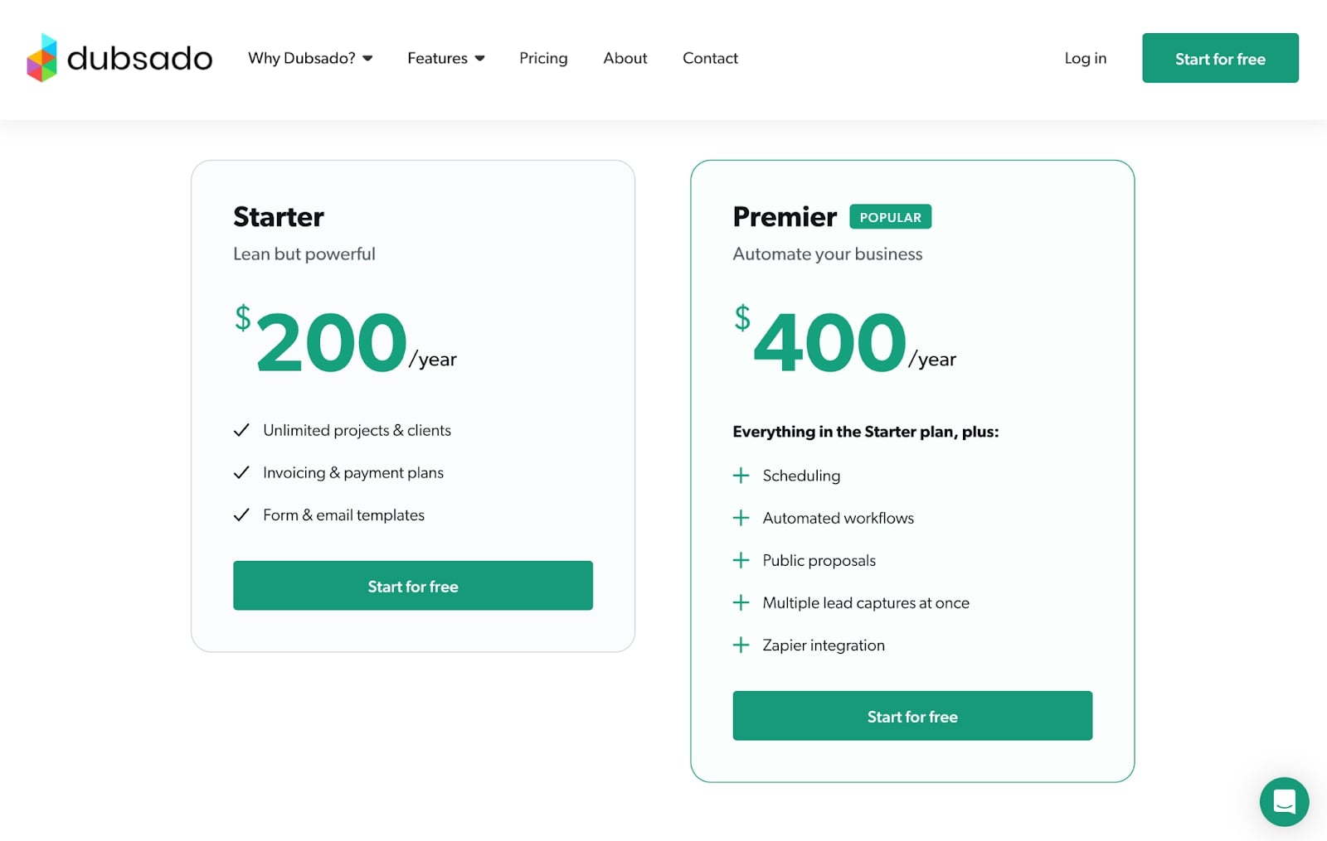Viewport: 1327px width, 841px height.
Task: Click the plus icon beside Zapier integration
Action: (741, 645)
